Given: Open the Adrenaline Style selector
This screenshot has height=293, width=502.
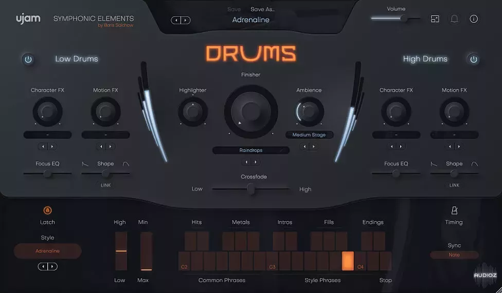Looking at the screenshot, I should 47,251.
